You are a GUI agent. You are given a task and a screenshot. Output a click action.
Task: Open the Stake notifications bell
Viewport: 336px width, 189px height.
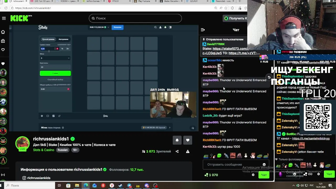[165, 27]
